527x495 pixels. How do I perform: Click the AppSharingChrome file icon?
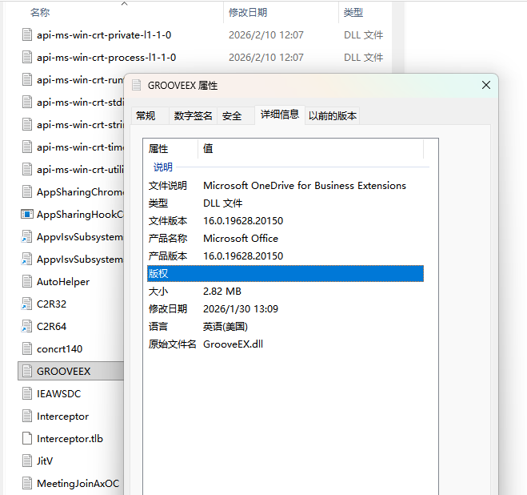click(27, 192)
